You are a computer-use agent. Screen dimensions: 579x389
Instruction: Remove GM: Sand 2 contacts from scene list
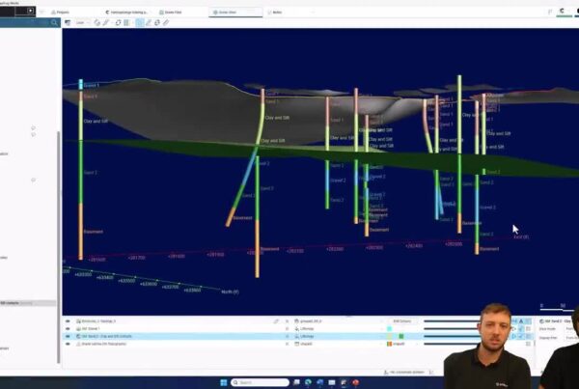pos(287,336)
